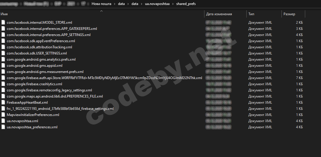
Task: Click 3 КБ size of APP_GATEKEEPERS.xml
Action: [299, 29]
